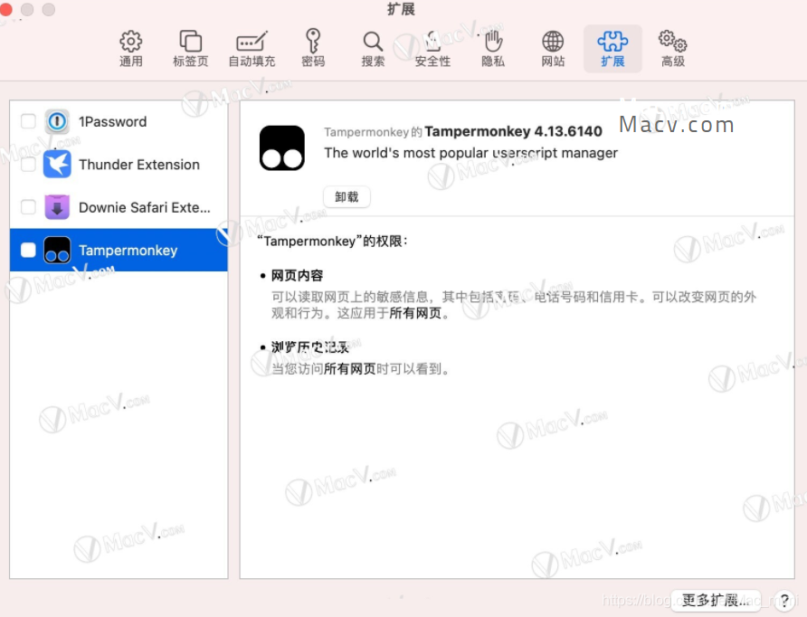This screenshot has width=807, height=617.
Task: Select the Thunder Extension row label
Action: (139, 165)
